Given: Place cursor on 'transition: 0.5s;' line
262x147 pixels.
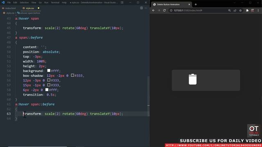Looking at the screenshot, I should (x=40, y=95).
